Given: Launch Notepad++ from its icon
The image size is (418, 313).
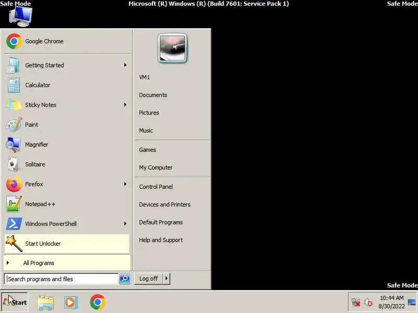Looking at the screenshot, I should [14, 204].
